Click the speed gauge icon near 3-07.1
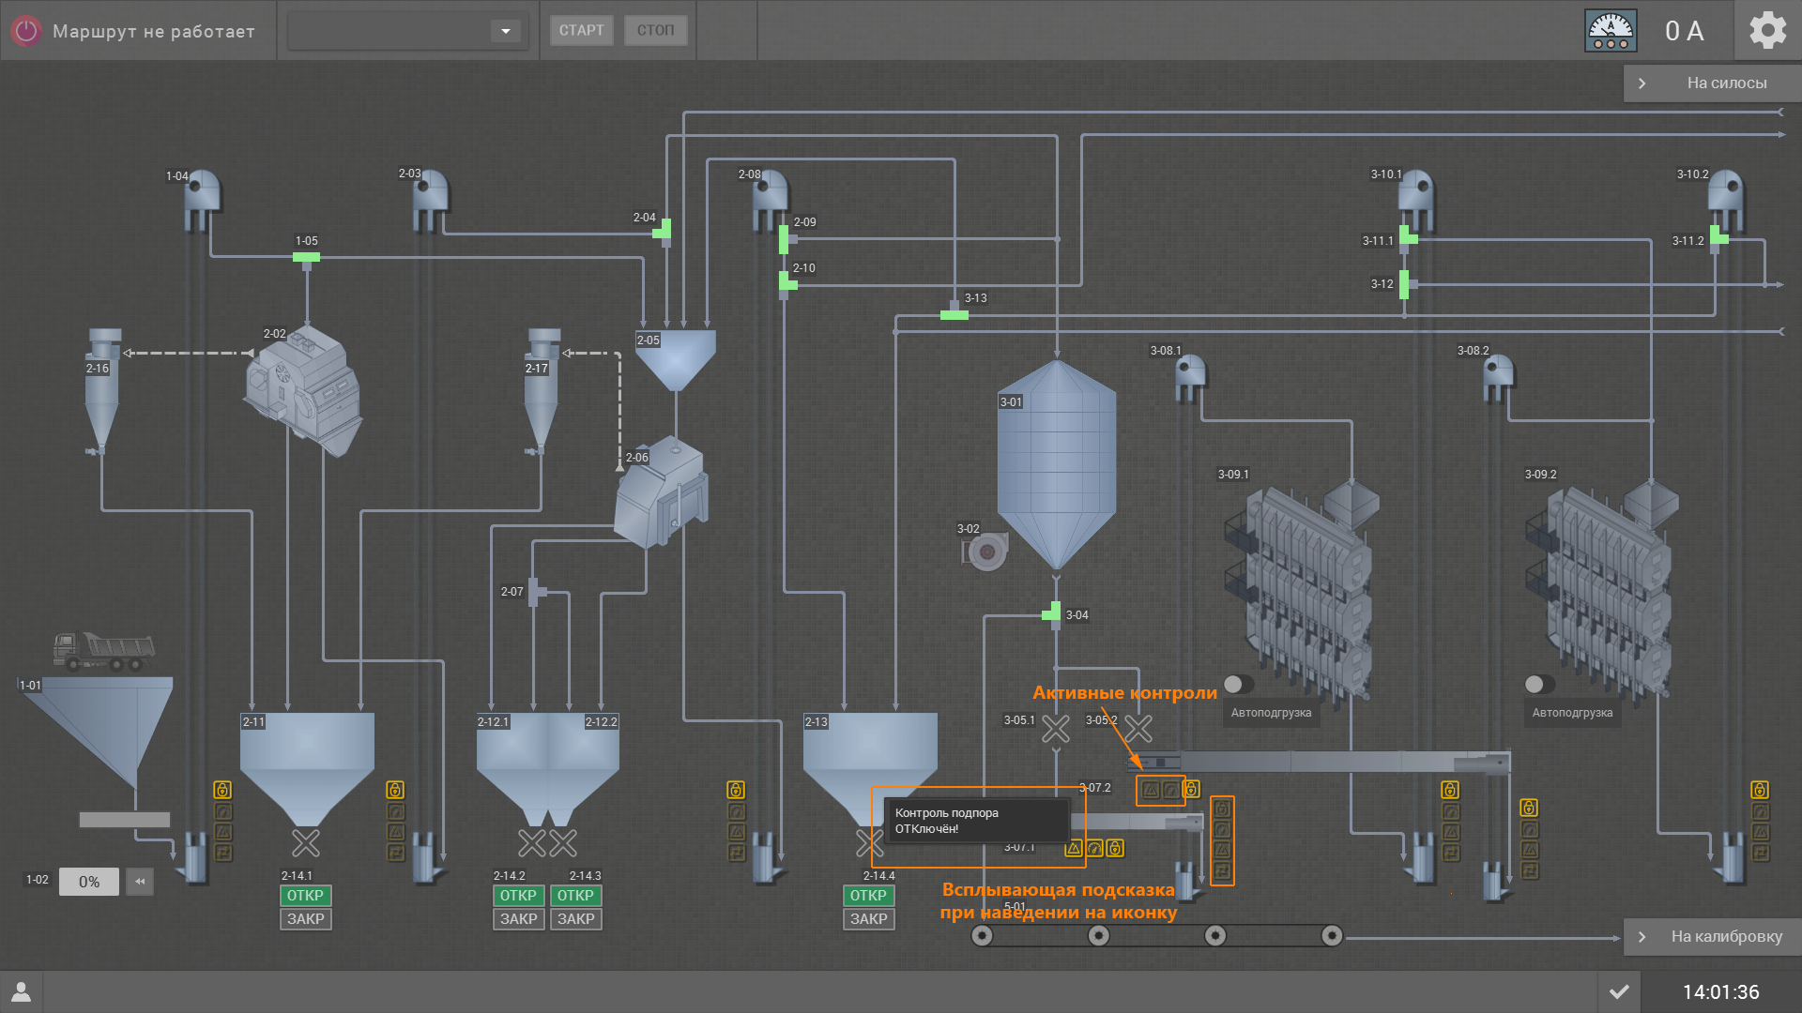Viewport: 1802px width, 1013px height. point(1094,849)
